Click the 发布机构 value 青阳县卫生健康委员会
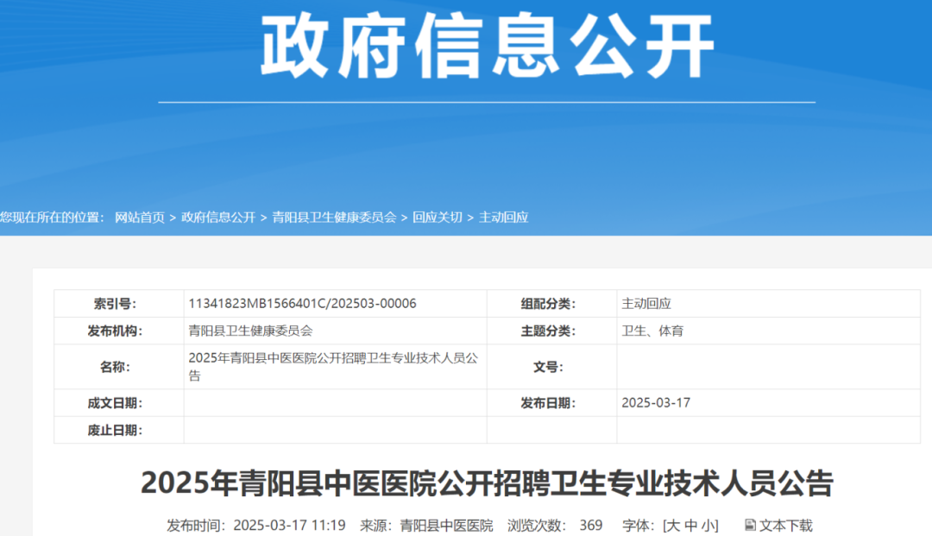This screenshot has height=536, width=932. click(250, 331)
